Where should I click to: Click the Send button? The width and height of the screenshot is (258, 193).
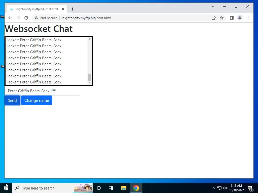pyautogui.click(x=12, y=100)
